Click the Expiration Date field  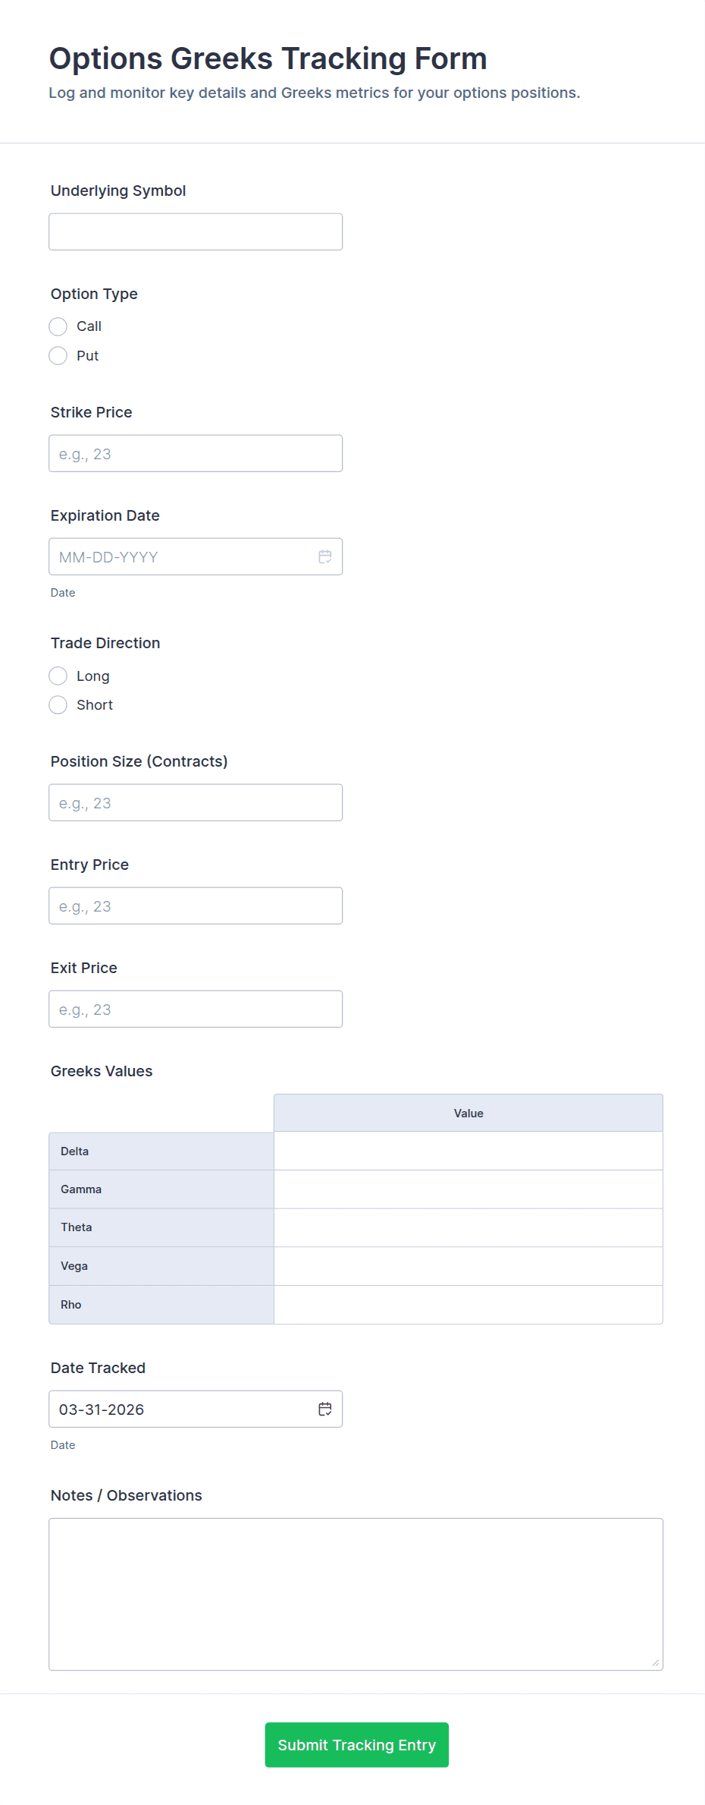(x=182, y=557)
